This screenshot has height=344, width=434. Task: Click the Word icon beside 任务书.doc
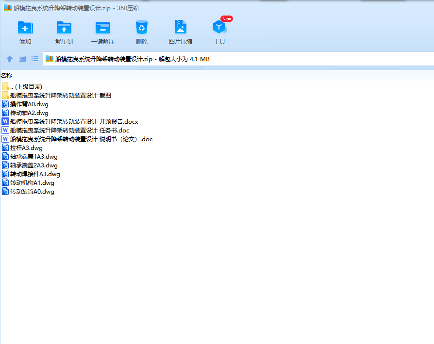coord(5,130)
